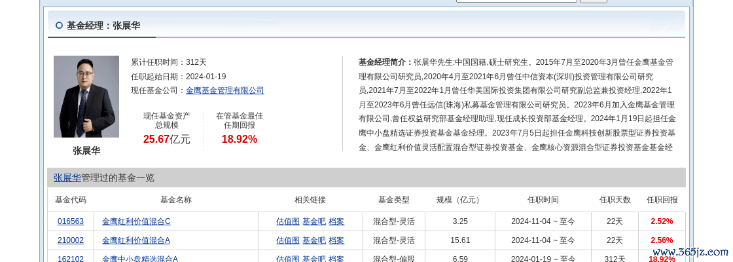Open 基金吧 for 金鹰红利价值混合A
This screenshot has width=733, height=262.
pyautogui.click(x=314, y=240)
